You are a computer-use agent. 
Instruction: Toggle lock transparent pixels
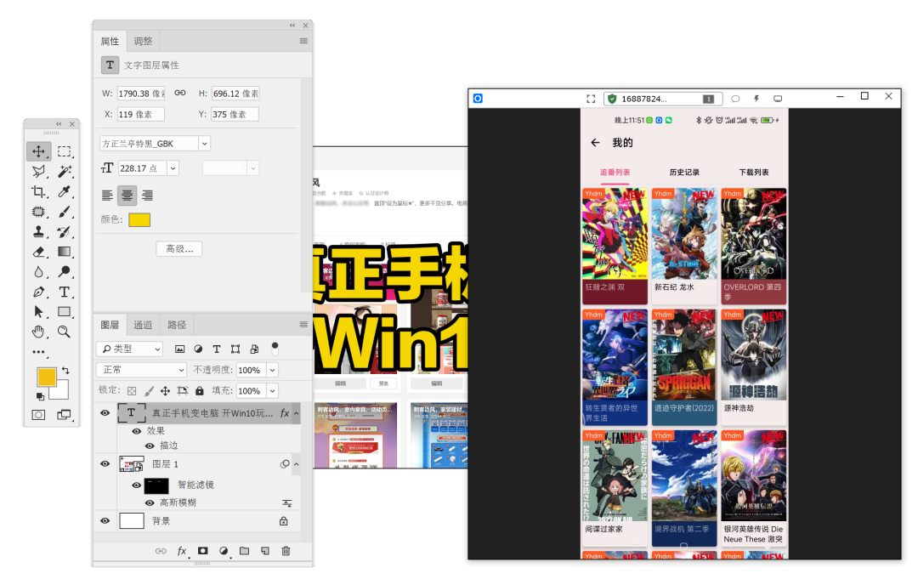click(x=132, y=390)
